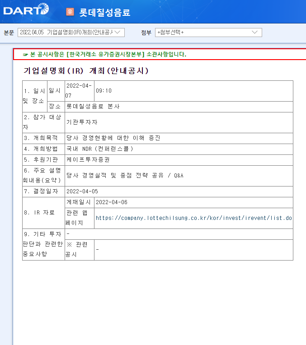Open the 첨부 attachment dropdown
Screen dimensions: 306x345
[x=208, y=33]
